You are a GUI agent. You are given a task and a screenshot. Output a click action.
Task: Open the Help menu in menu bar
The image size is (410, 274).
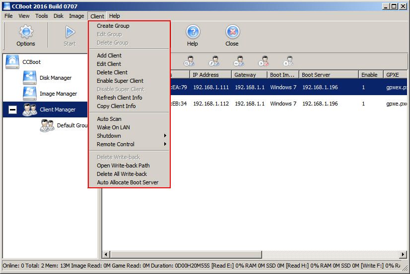click(115, 16)
